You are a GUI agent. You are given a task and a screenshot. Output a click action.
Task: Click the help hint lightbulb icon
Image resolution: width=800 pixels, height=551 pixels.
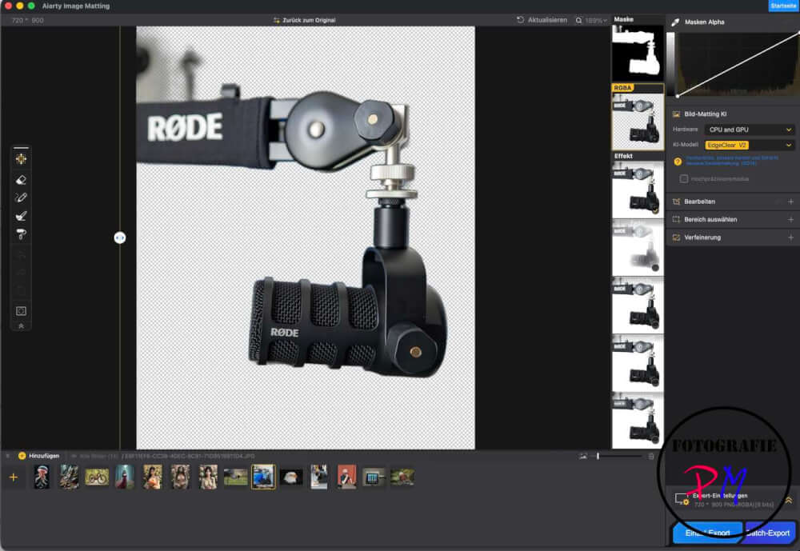tap(678, 162)
